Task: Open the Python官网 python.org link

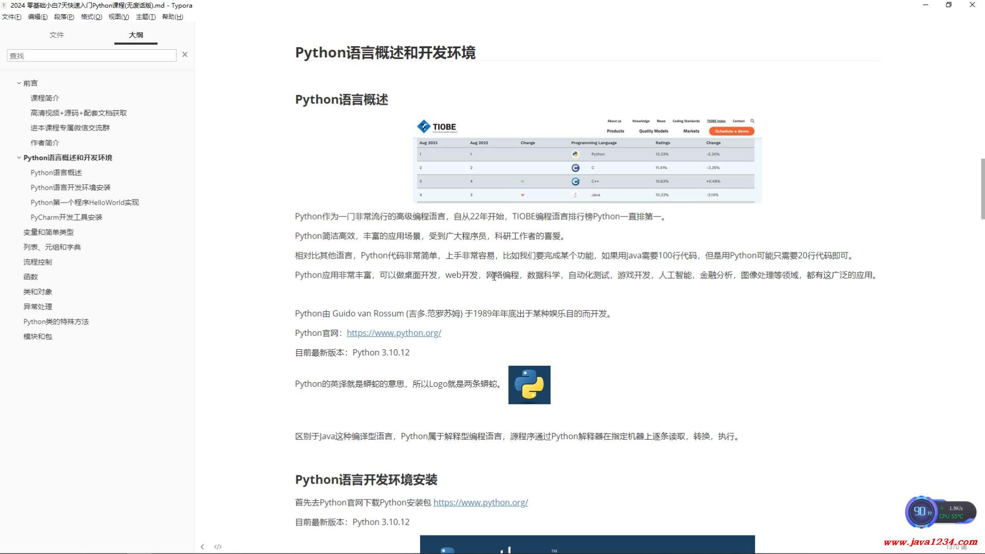Action: pos(394,333)
